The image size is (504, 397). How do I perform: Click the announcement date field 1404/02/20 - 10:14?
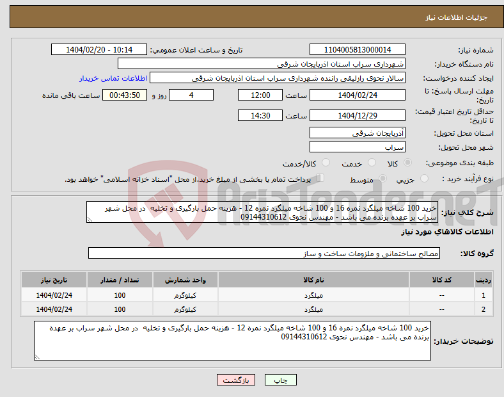tap(99, 49)
